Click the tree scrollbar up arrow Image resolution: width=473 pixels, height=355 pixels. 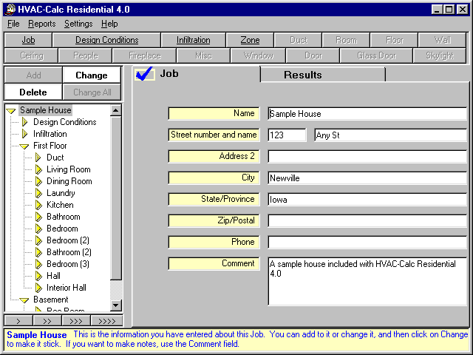116,110
